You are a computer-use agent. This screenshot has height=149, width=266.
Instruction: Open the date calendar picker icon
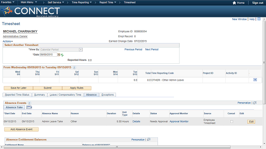[59, 55]
